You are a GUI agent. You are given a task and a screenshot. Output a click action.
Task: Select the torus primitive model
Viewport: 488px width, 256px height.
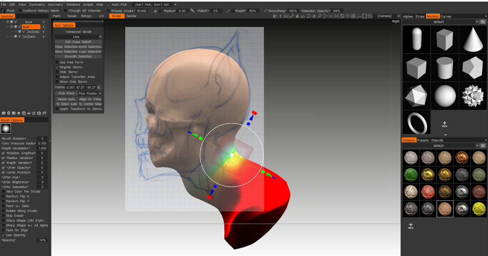tap(416, 122)
